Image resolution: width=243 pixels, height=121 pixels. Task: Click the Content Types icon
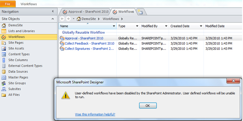click(4, 54)
